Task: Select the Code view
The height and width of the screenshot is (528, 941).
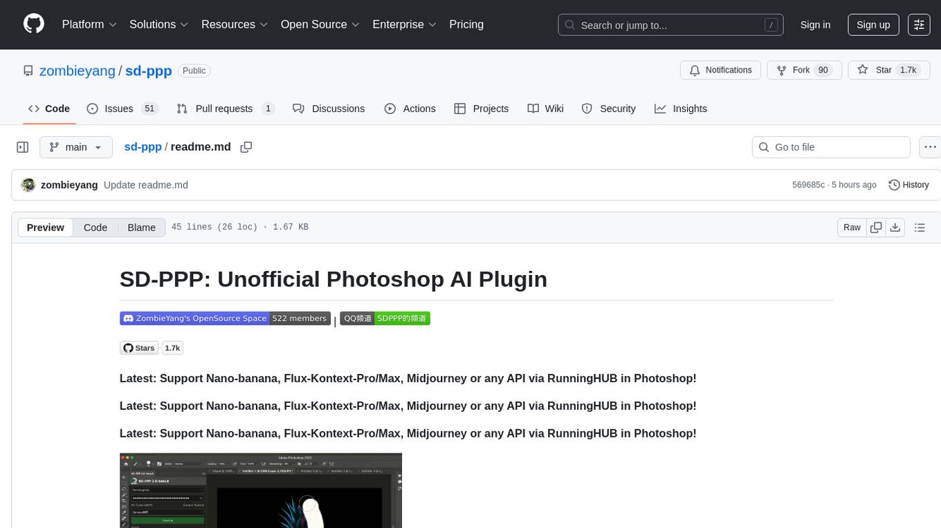Action: 95,227
